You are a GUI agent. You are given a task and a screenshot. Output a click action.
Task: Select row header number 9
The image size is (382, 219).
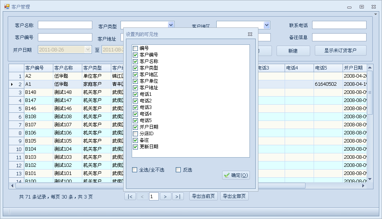pos(16,141)
